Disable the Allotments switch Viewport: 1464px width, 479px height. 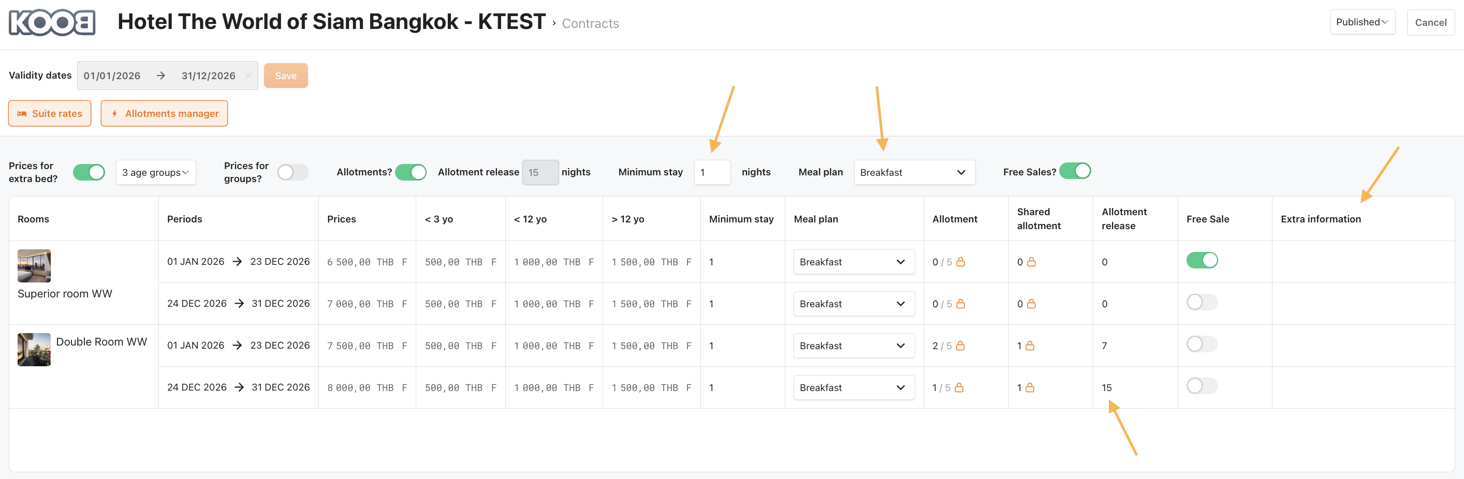(411, 172)
